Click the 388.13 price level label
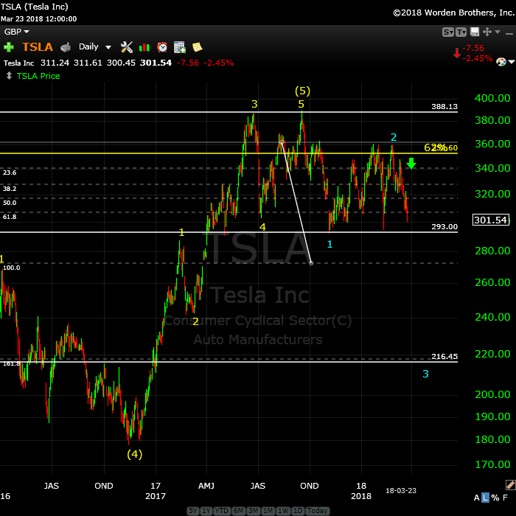This screenshot has height=516, width=516. pyautogui.click(x=444, y=107)
